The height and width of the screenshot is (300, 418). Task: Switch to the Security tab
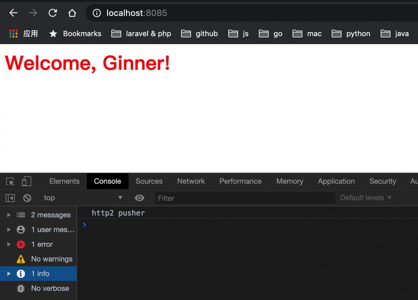point(382,181)
